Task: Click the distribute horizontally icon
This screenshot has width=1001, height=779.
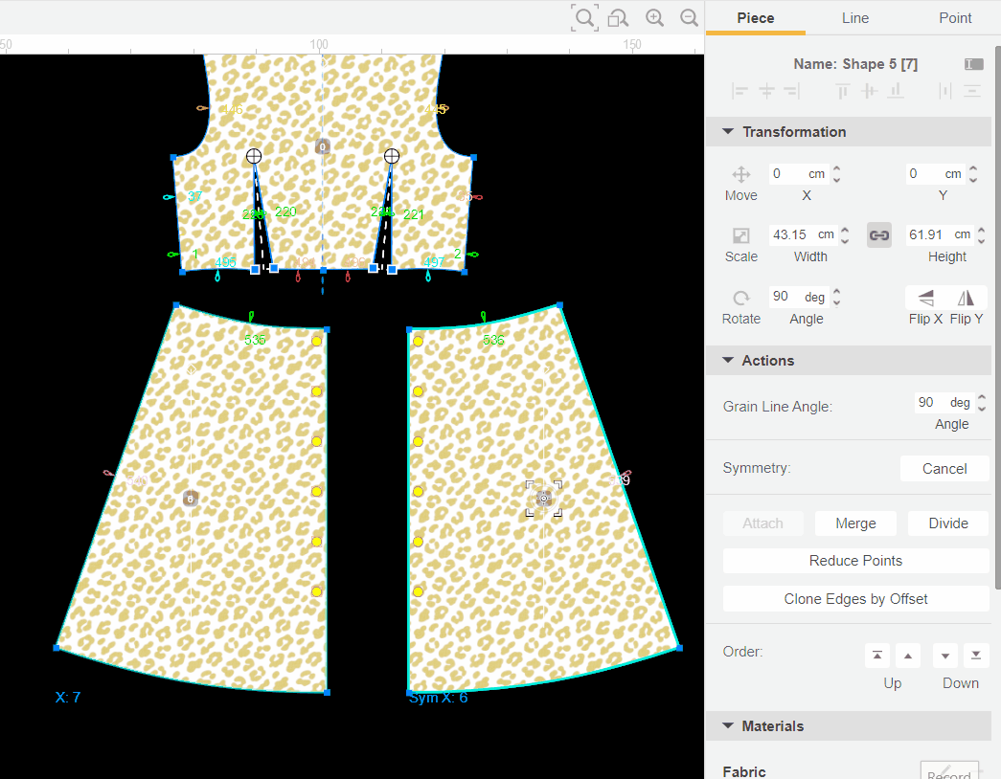Action: coord(945,91)
